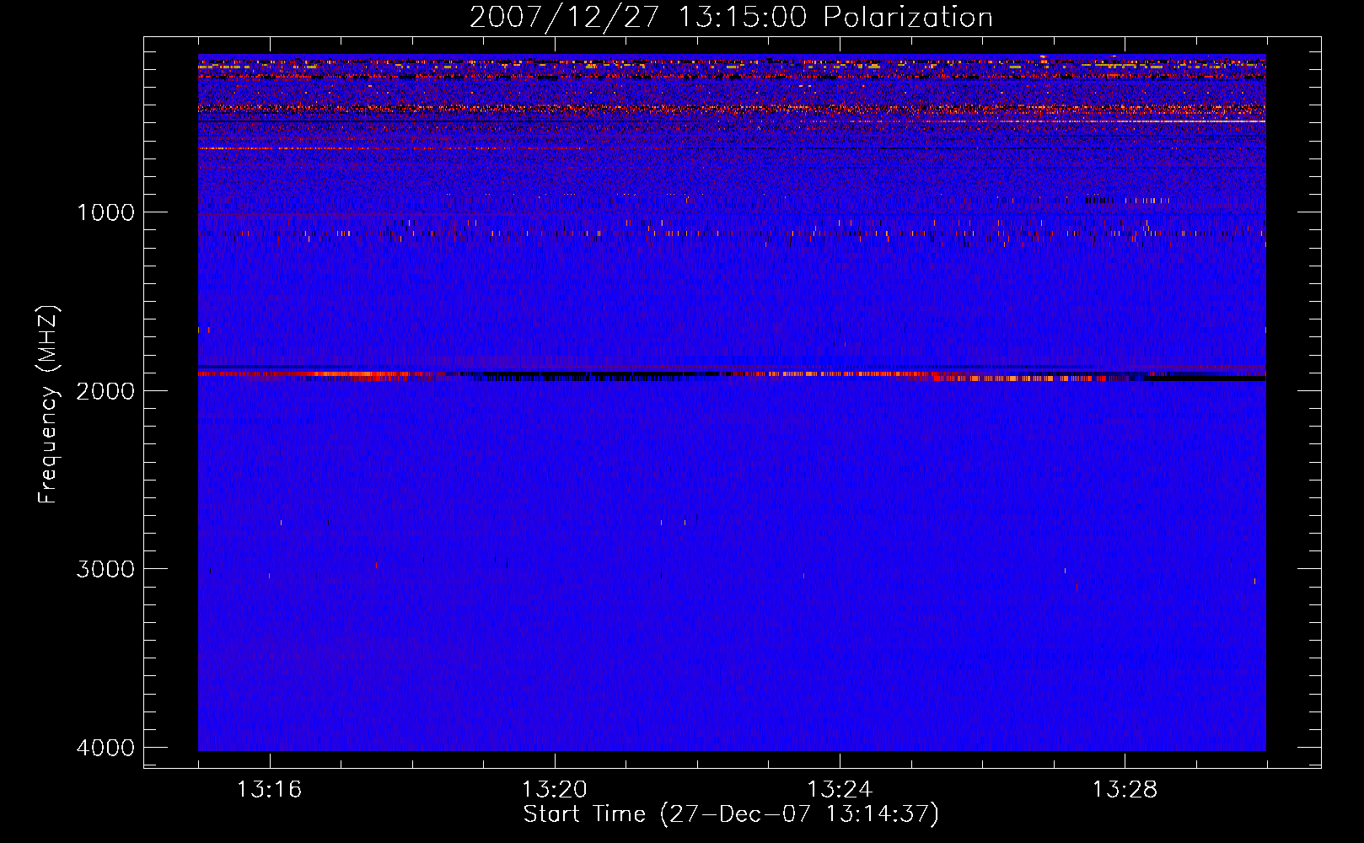Click the 4000 frequency tick label
This screenshot has height=843, width=1364.
tap(105, 748)
